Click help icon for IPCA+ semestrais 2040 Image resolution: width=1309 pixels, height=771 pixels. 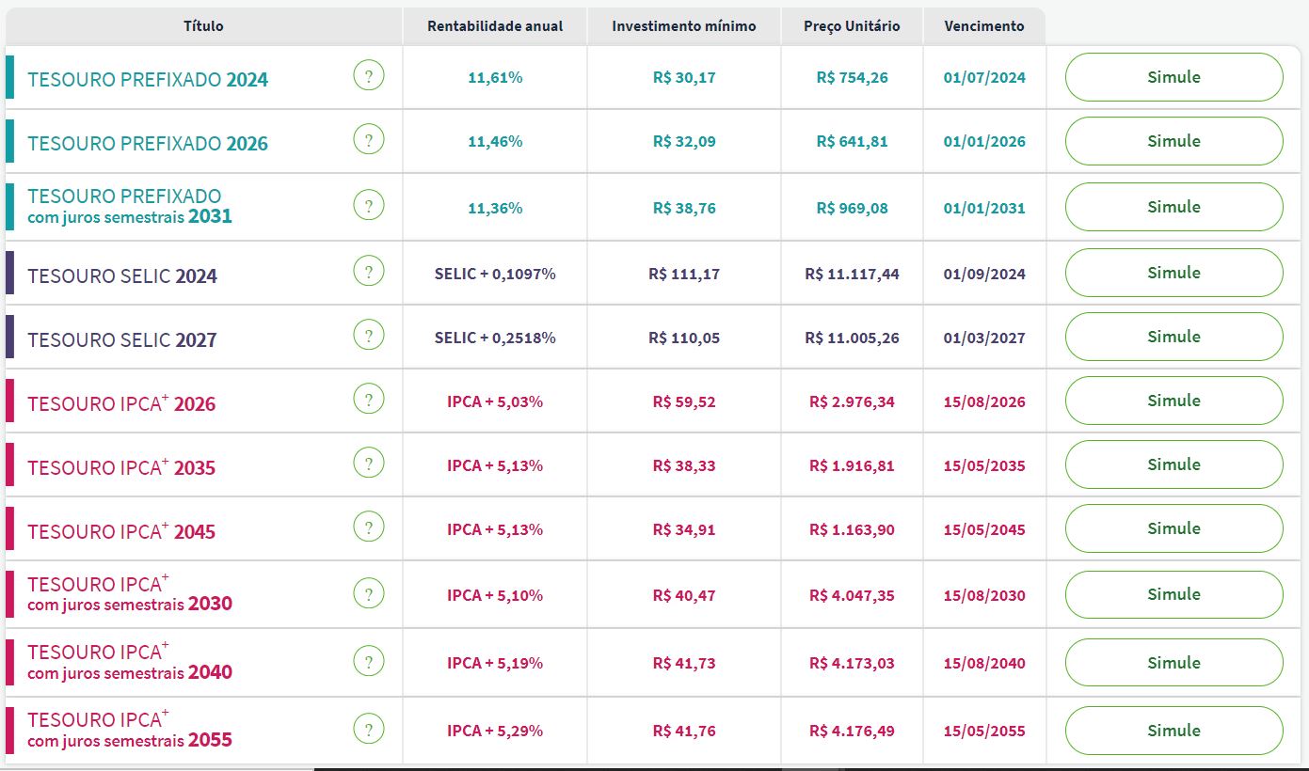click(369, 661)
